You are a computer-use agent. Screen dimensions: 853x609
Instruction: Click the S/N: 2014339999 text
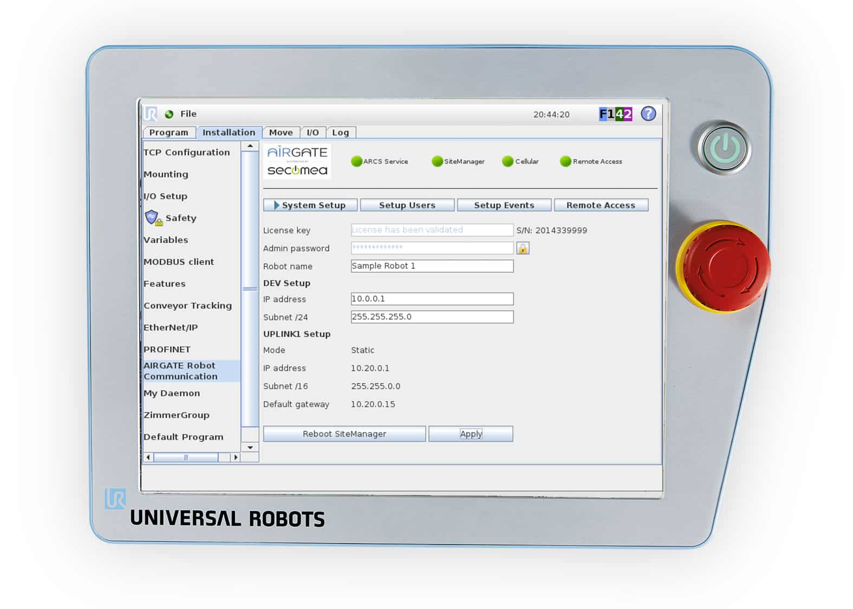[551, 230]
